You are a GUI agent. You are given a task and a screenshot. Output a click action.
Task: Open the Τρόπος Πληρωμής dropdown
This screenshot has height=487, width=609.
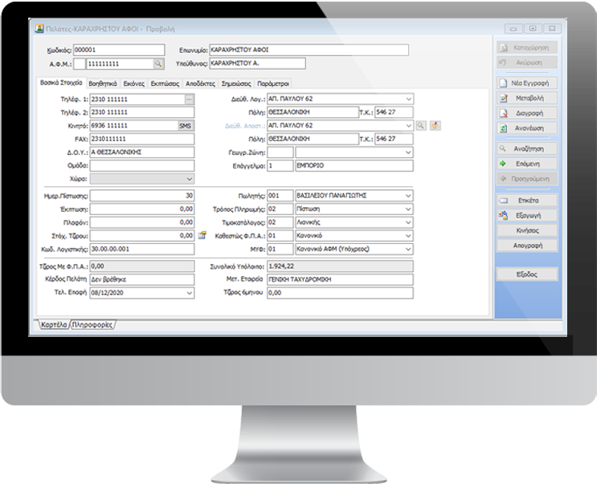point(409,209)
